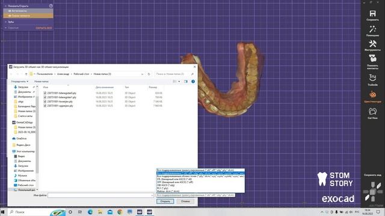
Task: Open Google Chrome from the taskbar
Action: (120, 212)
